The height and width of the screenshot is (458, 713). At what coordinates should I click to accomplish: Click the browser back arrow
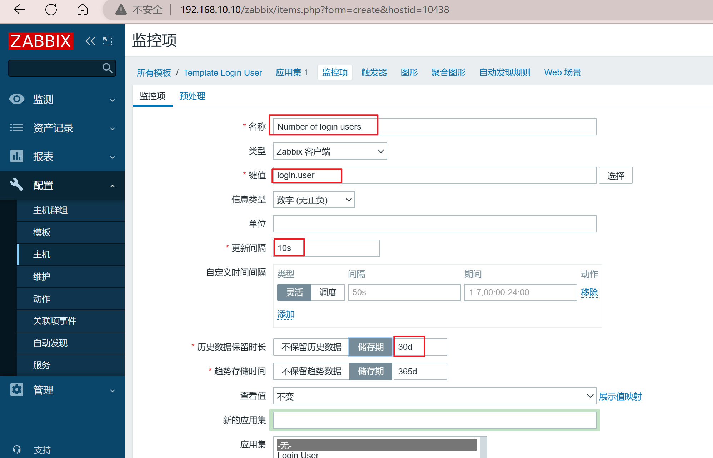[19, 10]
